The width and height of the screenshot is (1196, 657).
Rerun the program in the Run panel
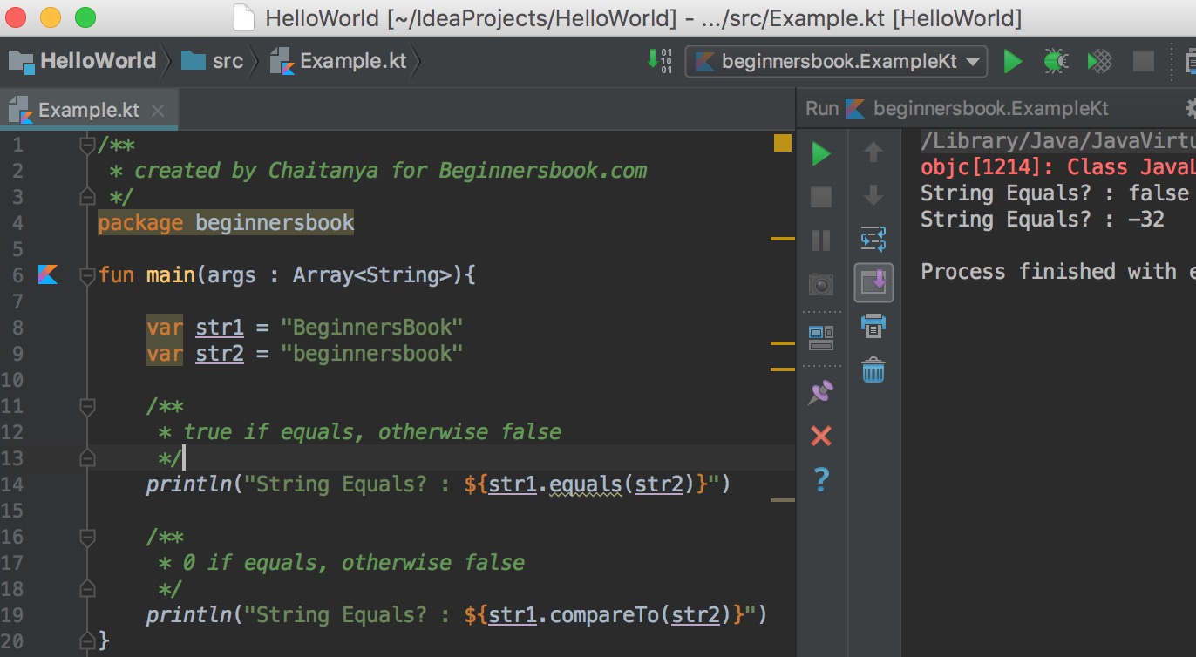(x=820, y=153)
